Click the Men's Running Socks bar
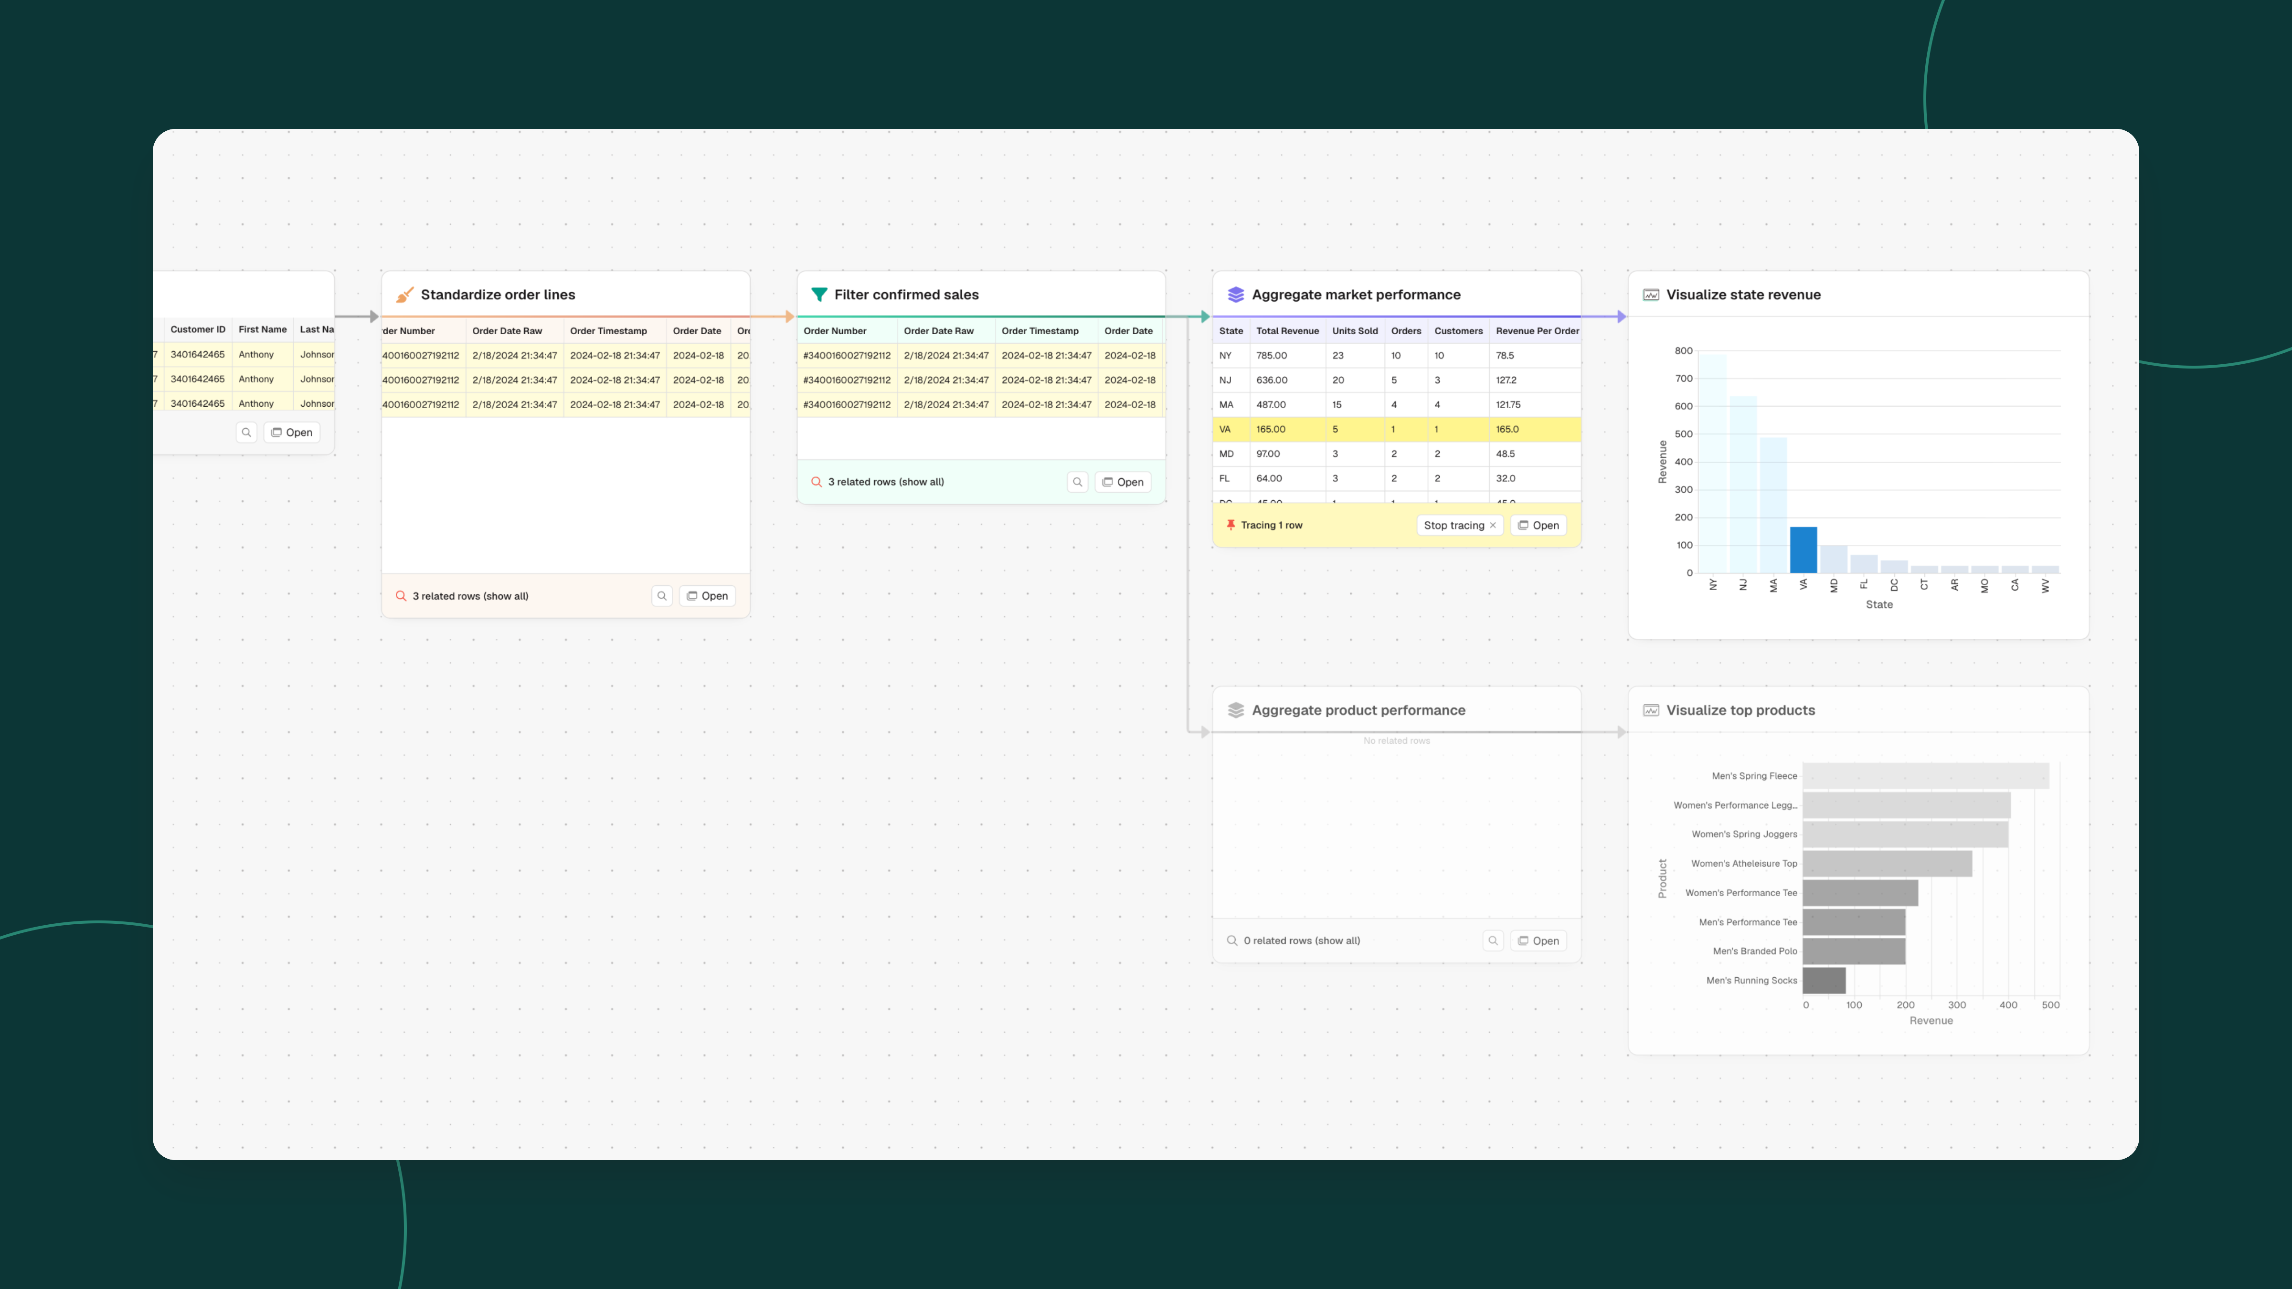The image size is (2292, 1289). pyautogui.click(x=1824, y=980)
